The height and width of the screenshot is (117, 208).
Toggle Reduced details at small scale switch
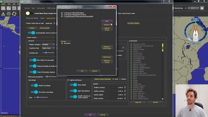click(x=33, y=66)
